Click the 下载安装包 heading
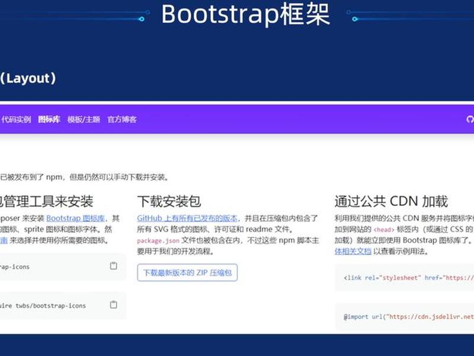Viewport: 474px width, 356px height. pyautogui.click(x=169, y=202)
